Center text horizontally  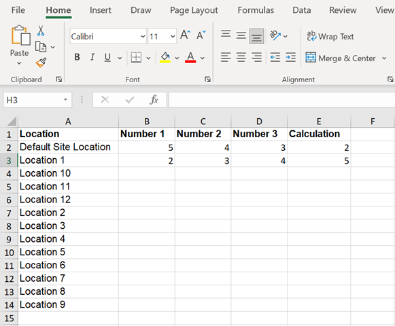point(241,58)
